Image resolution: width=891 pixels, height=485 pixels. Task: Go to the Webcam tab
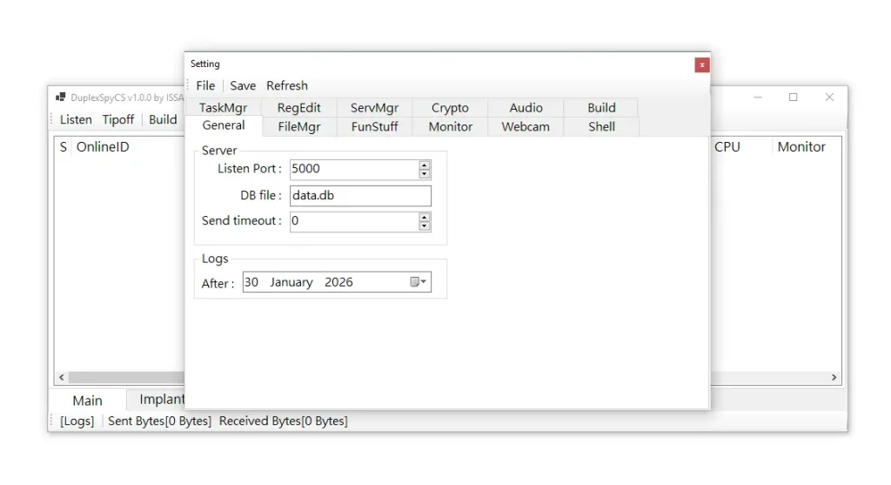526,127
